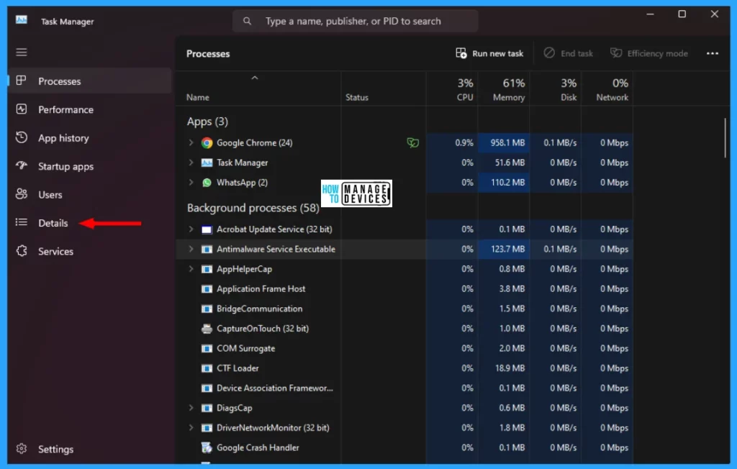Click the 18.9 MB memory value
Viewport: 737px width, 469px height.
coord(510,368)
